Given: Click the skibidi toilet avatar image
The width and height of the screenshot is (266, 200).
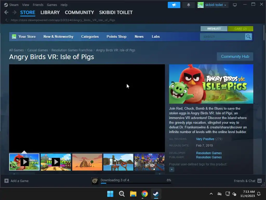Looking at the screenshot, I should pos(200,5).
